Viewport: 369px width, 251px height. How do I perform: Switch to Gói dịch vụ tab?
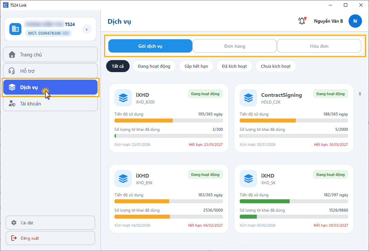pos(150,46)
